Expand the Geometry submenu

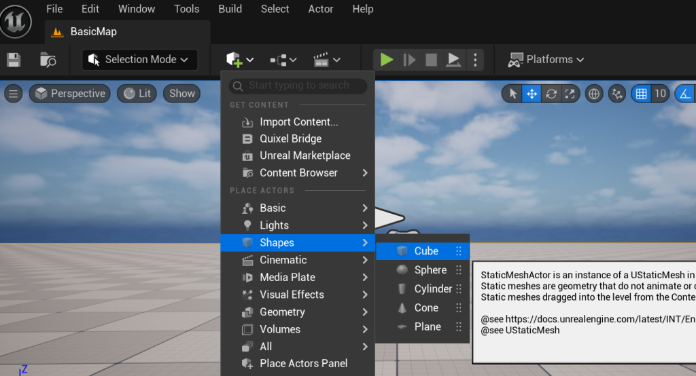298,312
